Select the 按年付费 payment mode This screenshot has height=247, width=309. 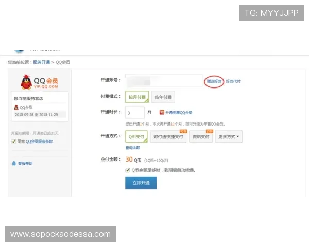coord(163,97)
